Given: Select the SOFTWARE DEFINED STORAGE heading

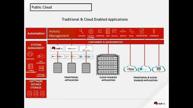Looking at the screenshot, I should coord(36,84).
